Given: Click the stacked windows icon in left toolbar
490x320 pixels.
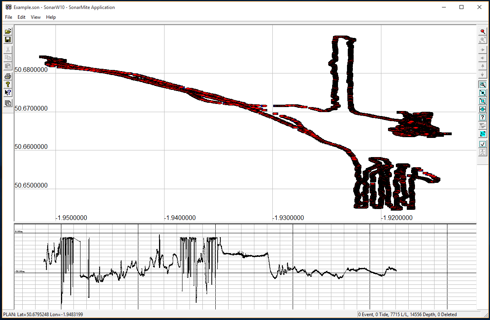Looking at the screenshot, I should 8,103.
